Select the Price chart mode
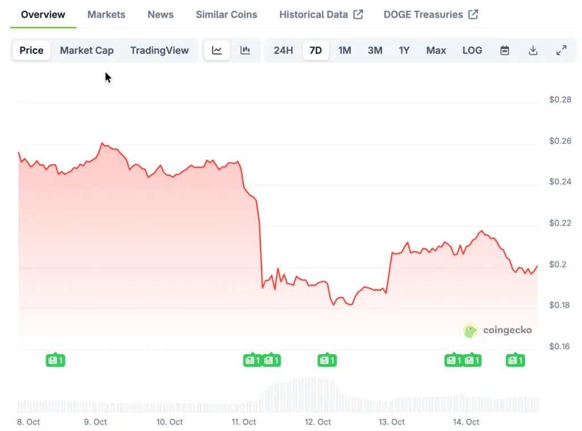The height and width of the screenshot is (431, 582). 31,50
